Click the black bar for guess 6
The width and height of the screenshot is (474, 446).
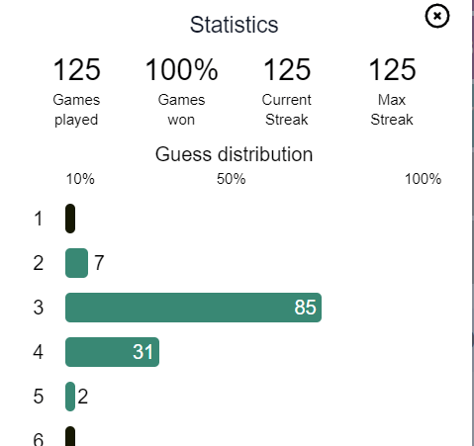pyautogui.click(x=70, y=436)
